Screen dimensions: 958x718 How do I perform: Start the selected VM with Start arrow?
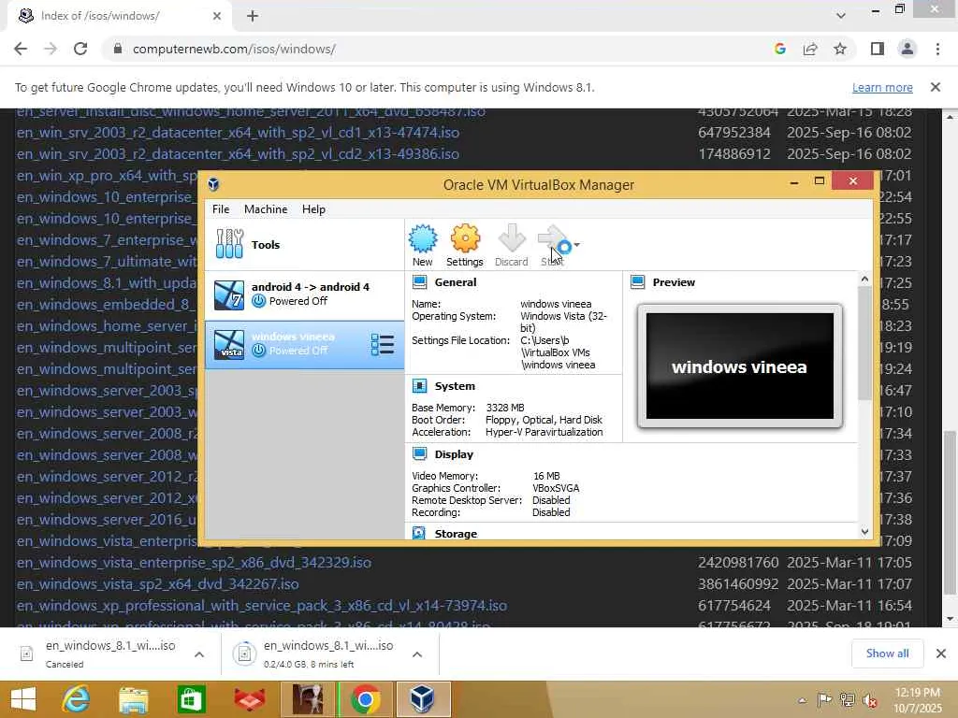552,245
